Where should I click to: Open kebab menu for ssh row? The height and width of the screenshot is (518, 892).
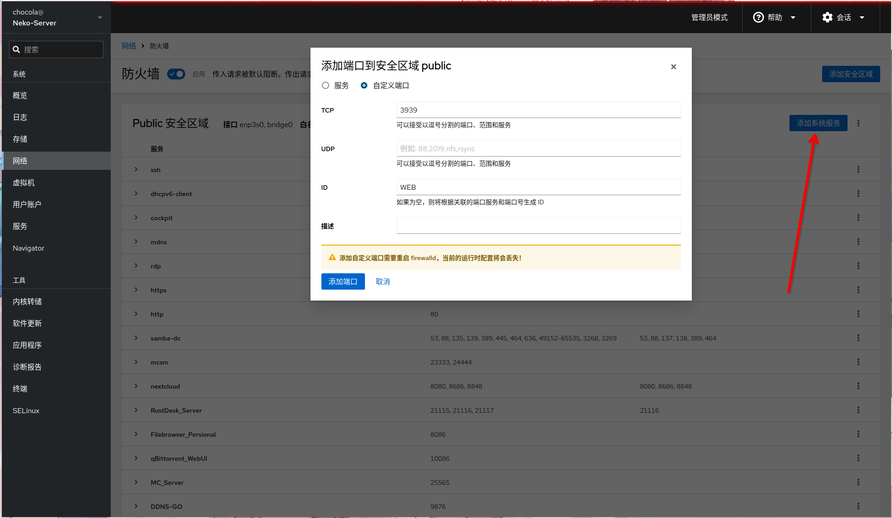pyautogui.click(x=858, y=169)
